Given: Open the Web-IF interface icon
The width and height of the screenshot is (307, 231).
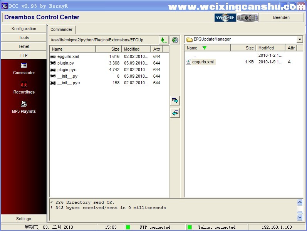Looking at the screenshot, I should click(225, 17).
